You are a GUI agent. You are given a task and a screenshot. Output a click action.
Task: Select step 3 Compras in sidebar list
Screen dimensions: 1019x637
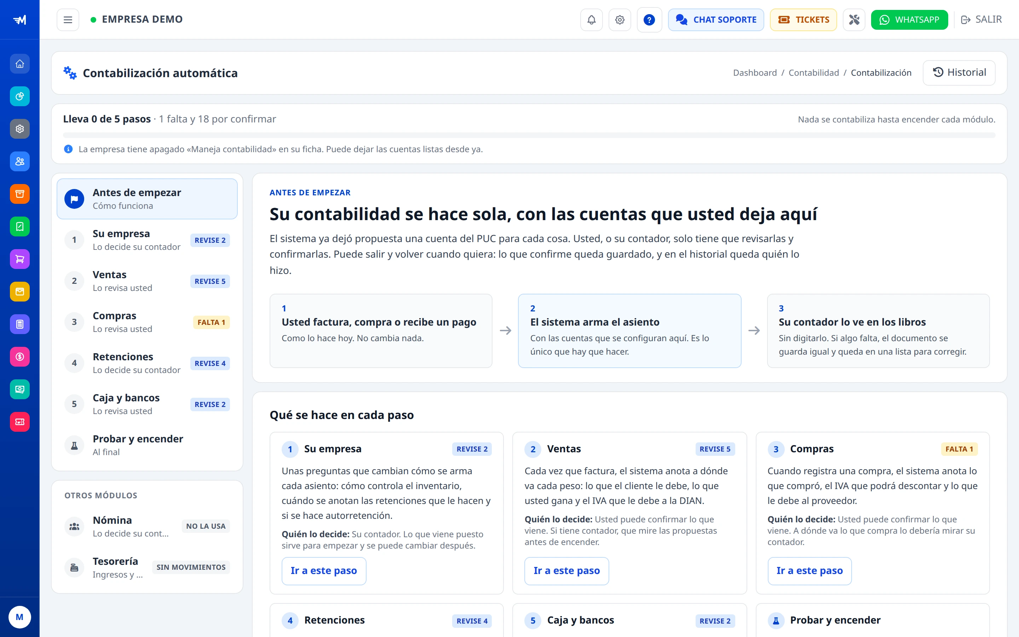(147, 322)
